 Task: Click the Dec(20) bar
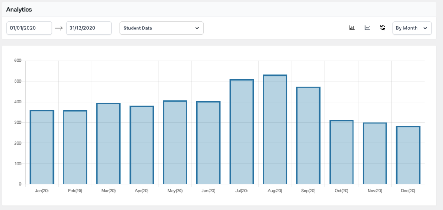[x=408, y=155]
